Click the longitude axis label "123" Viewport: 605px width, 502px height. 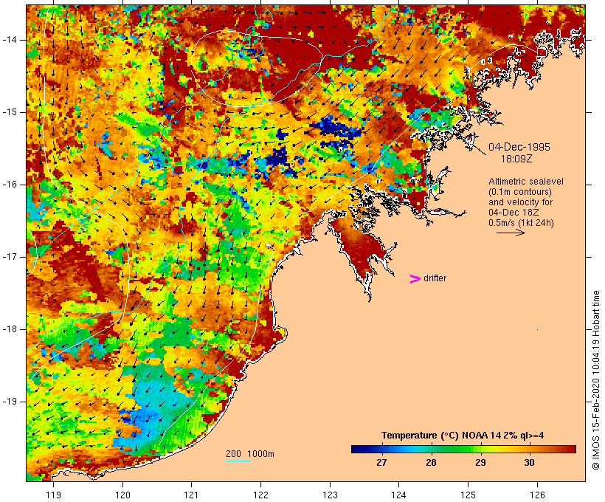(330, 495)
